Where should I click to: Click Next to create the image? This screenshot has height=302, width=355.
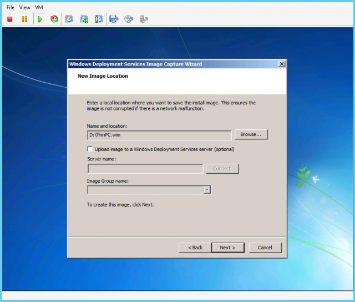[227, 248]
